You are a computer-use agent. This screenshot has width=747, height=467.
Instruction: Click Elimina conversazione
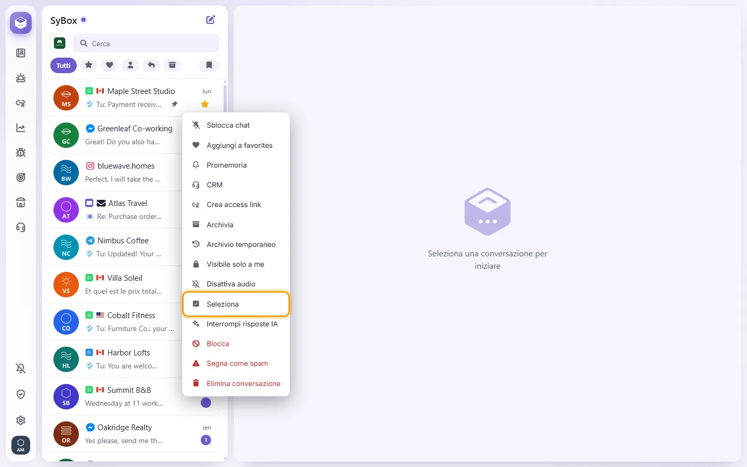[236, 383]
